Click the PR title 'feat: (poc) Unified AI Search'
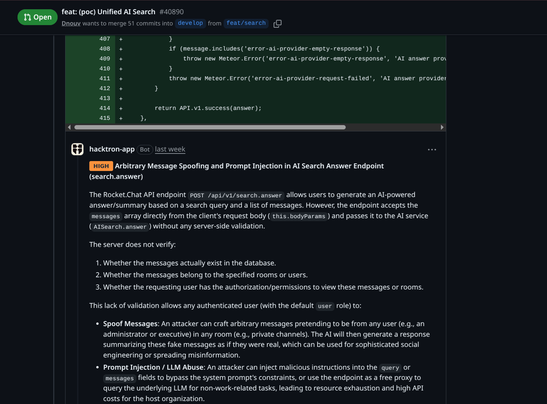Image resolution: width=547 pixels, height=404 pixels. tap(108, 12)
